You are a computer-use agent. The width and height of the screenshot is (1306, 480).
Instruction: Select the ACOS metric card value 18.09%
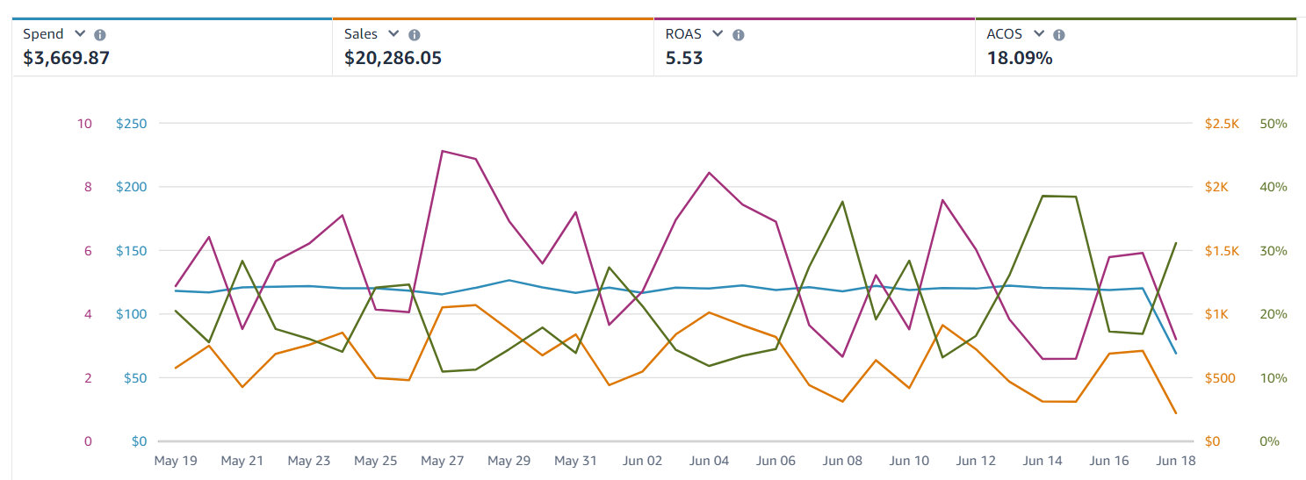1020,59
